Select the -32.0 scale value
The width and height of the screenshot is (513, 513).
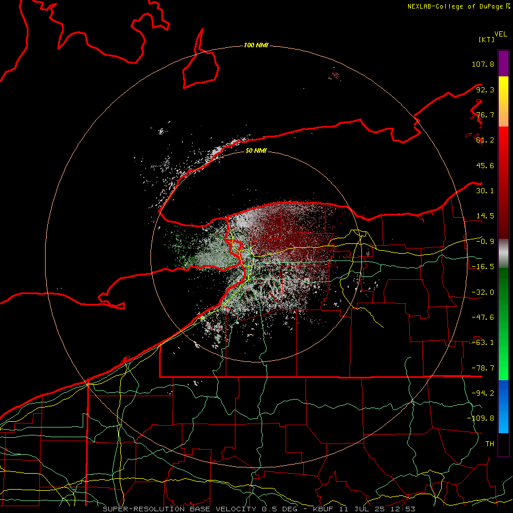[x=483, y=292]
